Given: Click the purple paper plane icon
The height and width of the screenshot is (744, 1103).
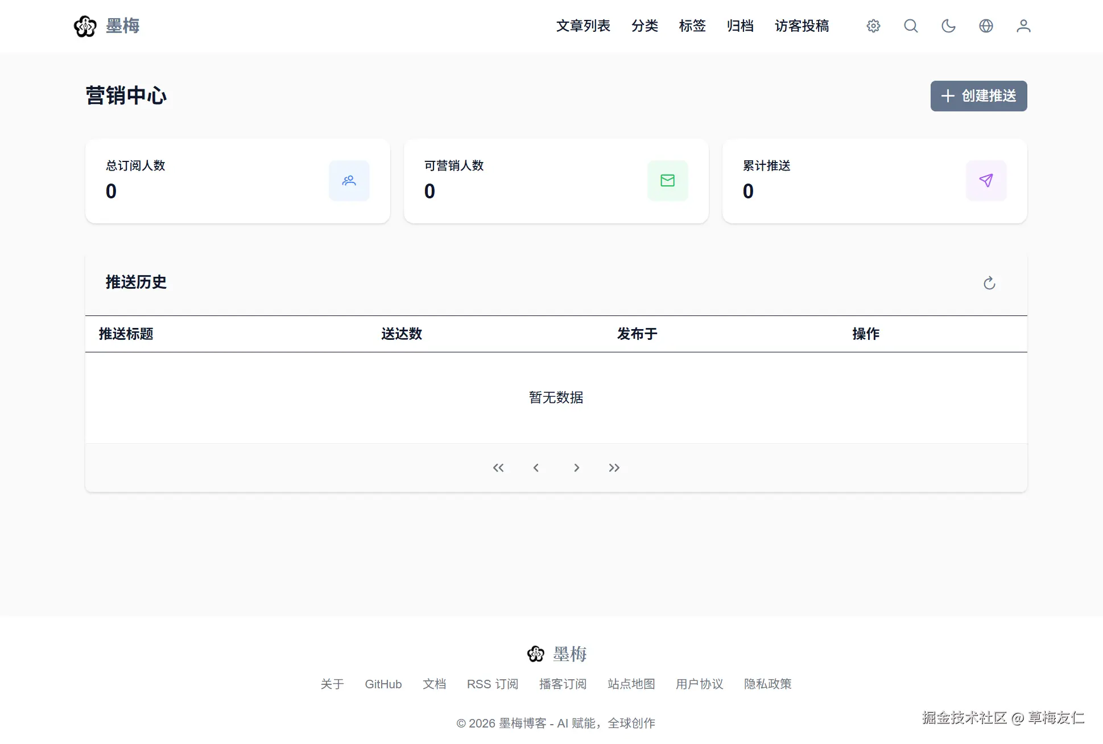Looking at the screenshot, I should pos(986,181).
